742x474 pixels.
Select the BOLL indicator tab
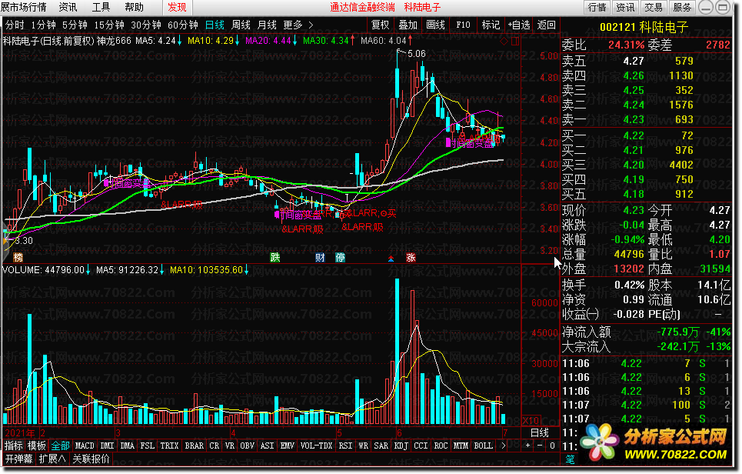(x=483, y=446)
